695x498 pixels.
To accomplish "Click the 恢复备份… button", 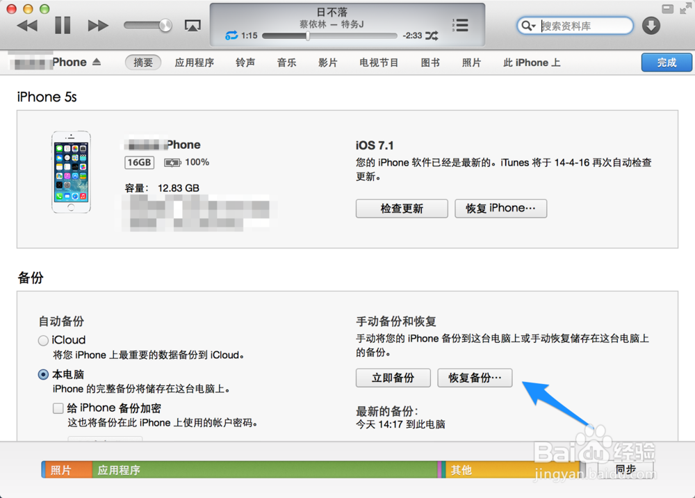I will (475, 378).
